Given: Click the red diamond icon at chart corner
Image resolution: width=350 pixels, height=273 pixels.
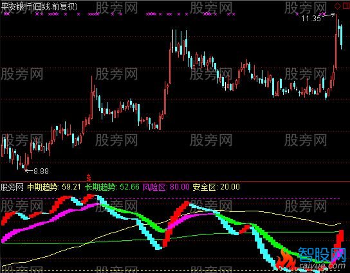Looking at the screenshot, I should coord(338,6).
